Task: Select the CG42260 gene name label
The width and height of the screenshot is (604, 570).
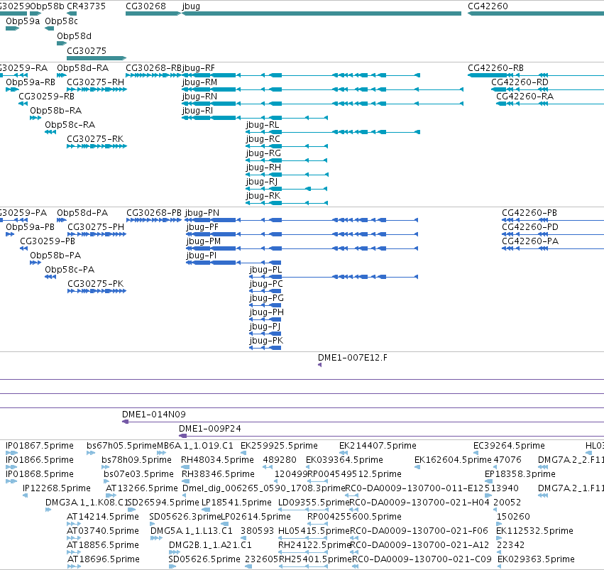Action: point(488,6)
